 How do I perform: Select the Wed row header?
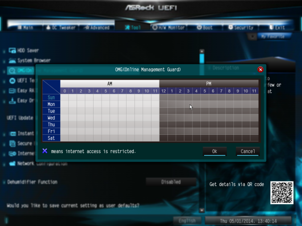coord(51,118)
